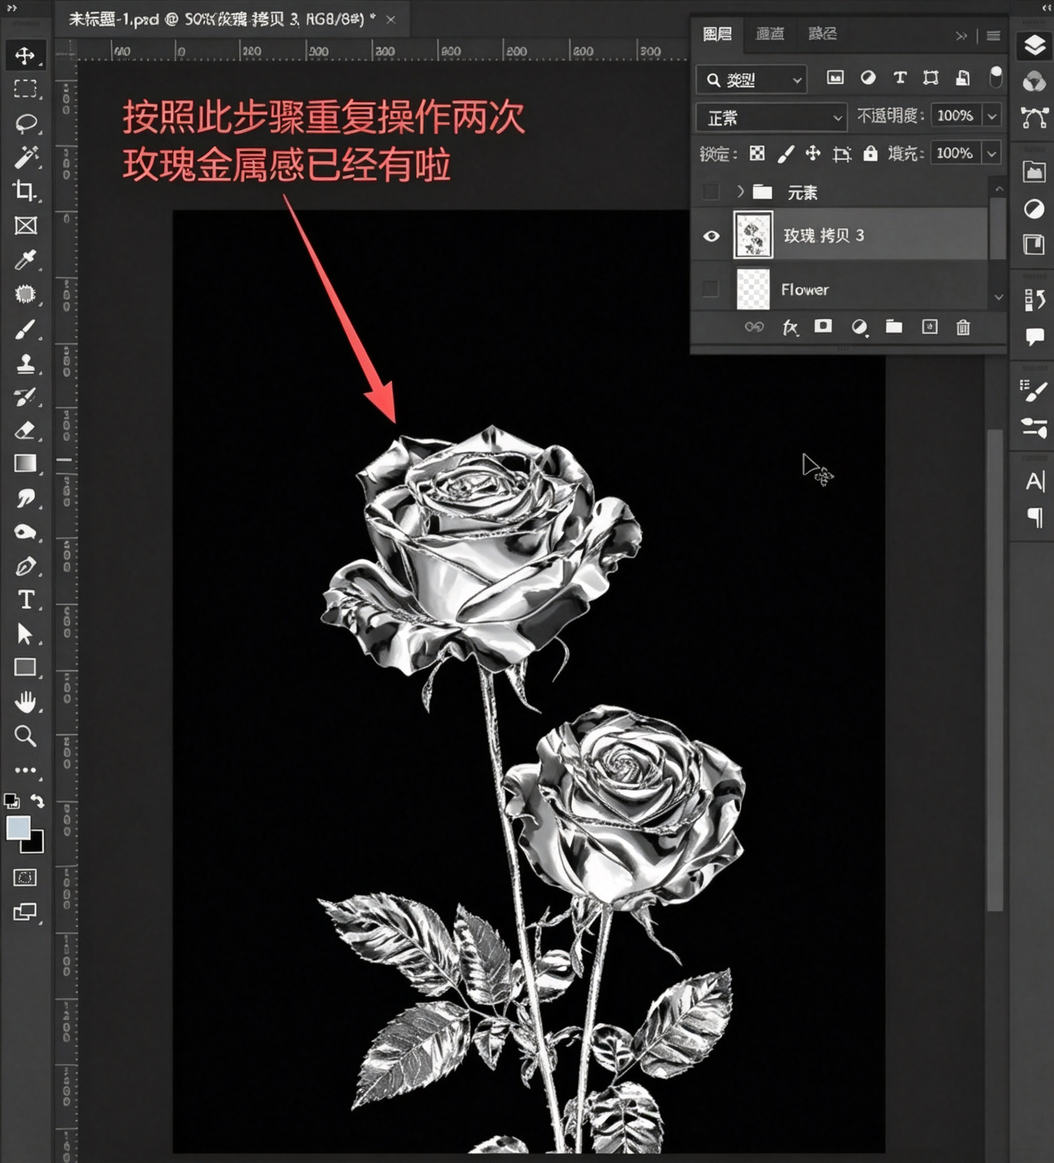Switch to the 路径 Paths tab
1054x1163 pixels.
point(822,34)
